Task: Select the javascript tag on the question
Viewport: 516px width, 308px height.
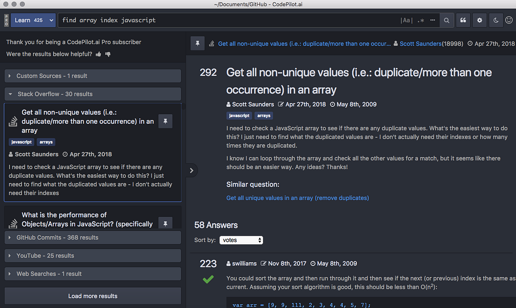Action: (x=238, y=115)
